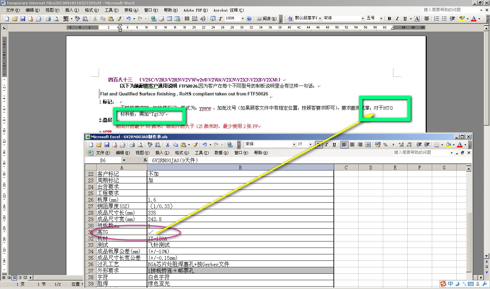Insert a table using Word's table icon
The image size is (490, 289).
[169, 19]
